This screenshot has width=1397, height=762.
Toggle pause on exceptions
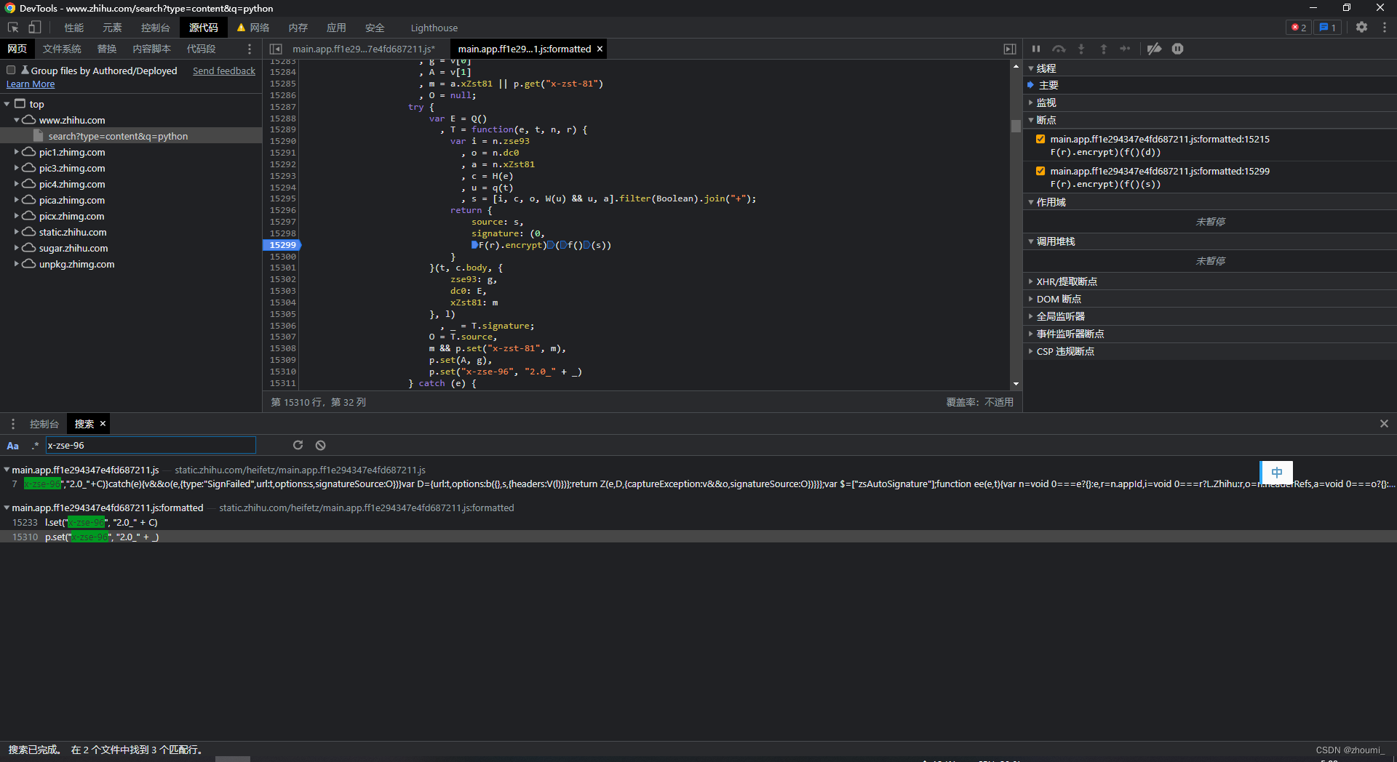click(1178, 49)
